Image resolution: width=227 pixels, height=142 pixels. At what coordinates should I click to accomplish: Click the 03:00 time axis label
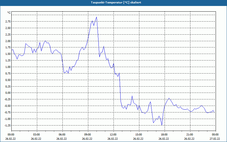[37, 135]
